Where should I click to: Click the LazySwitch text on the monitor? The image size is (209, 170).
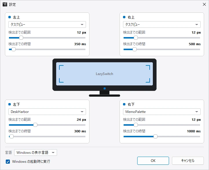104,74
